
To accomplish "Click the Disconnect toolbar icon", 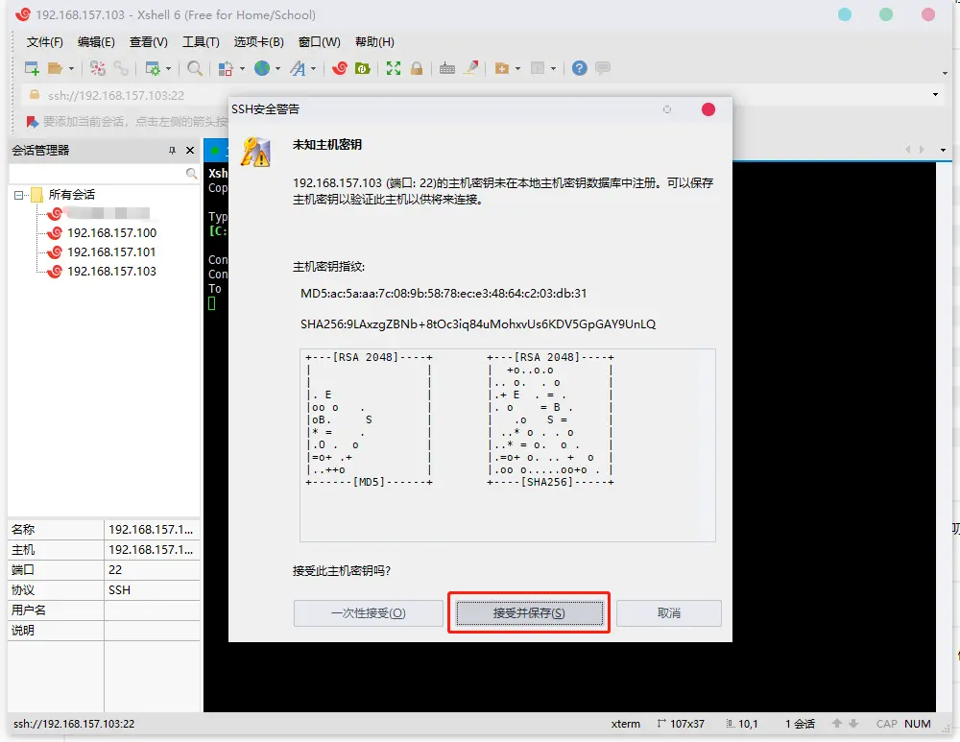I will coord(98,68).
